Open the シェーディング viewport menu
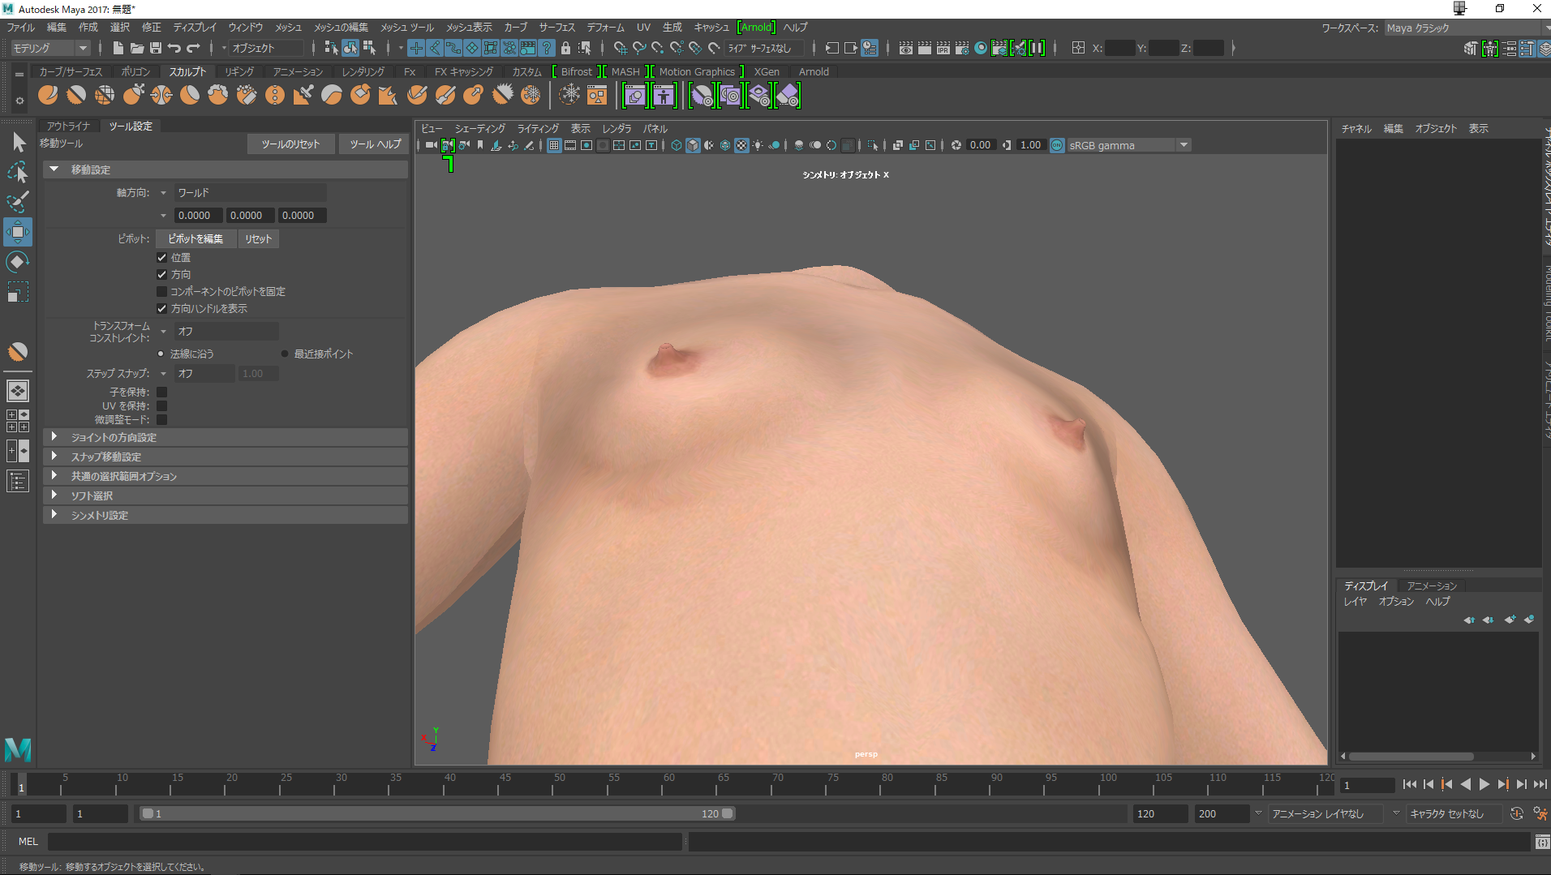The image size is (1551, 875). [479, 128]
